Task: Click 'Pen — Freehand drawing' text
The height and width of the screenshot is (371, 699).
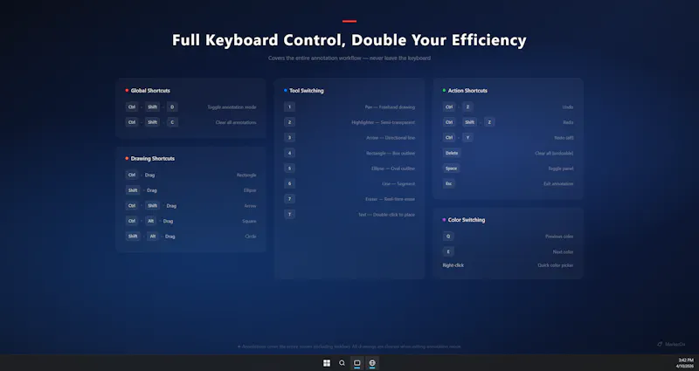Action: 390,107
